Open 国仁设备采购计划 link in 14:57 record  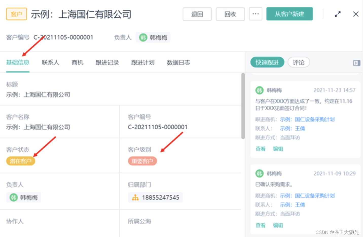click(x=307, y=120)
